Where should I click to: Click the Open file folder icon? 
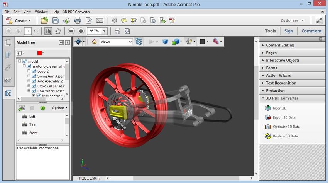click(x=44, y=20)
